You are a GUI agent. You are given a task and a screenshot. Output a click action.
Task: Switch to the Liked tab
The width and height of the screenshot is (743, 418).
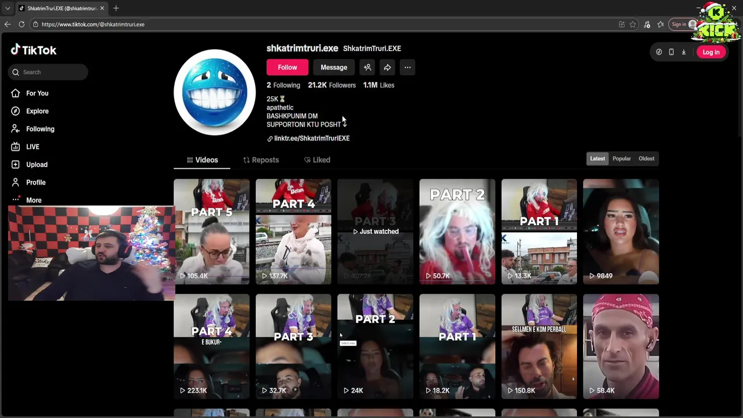click(317, 160)
